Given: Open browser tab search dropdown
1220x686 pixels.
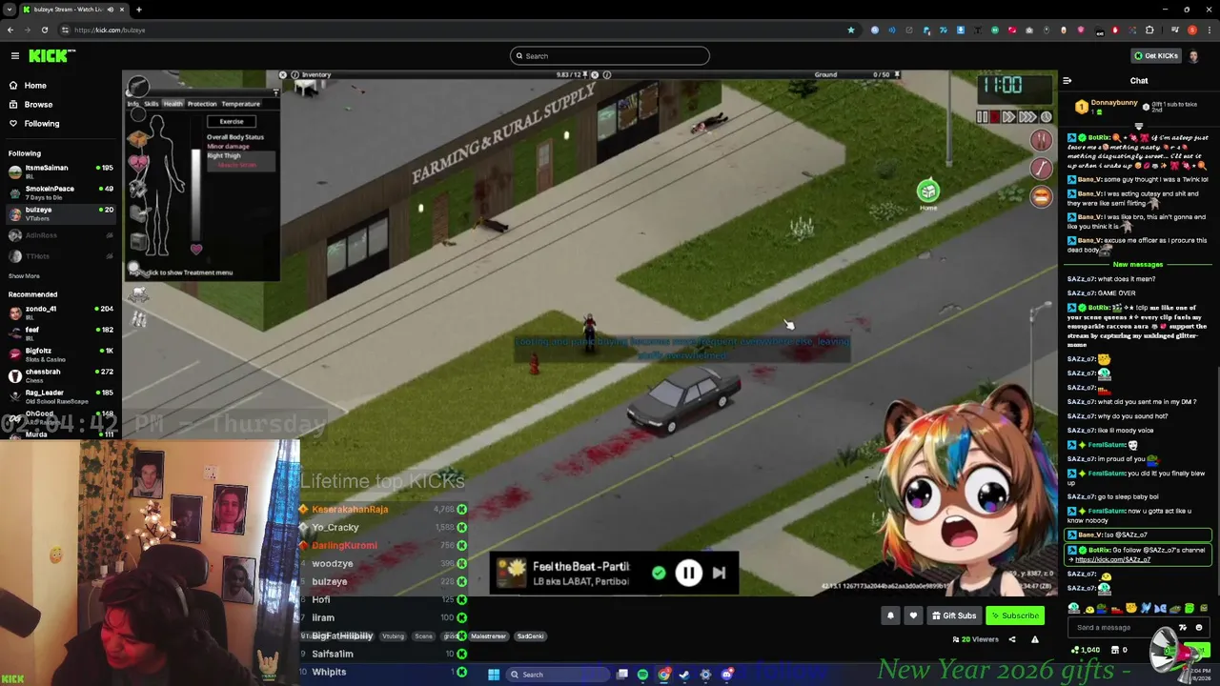Looking at the screenshot, I should coord(10,10).
